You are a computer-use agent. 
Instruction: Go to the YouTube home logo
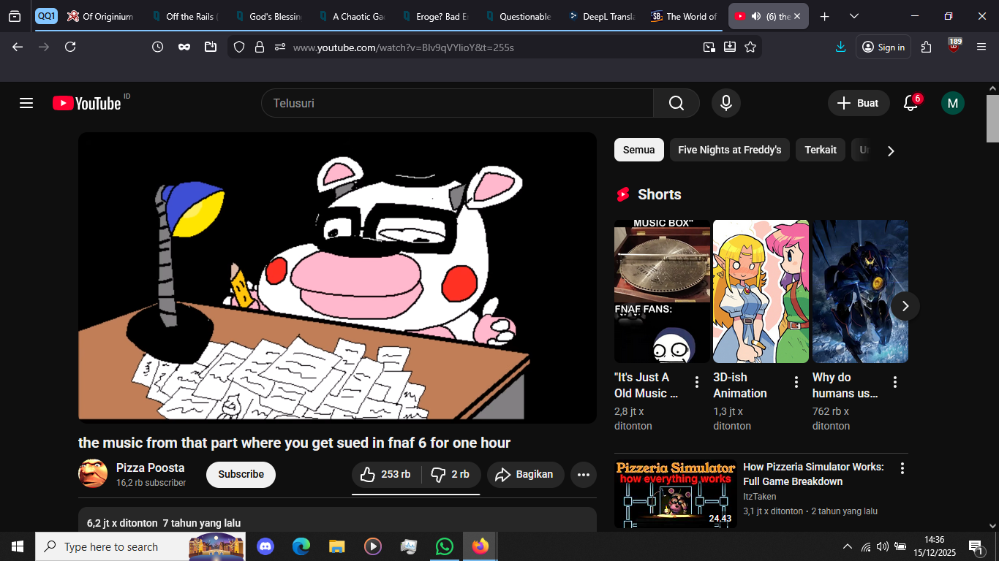pos(86,103)
